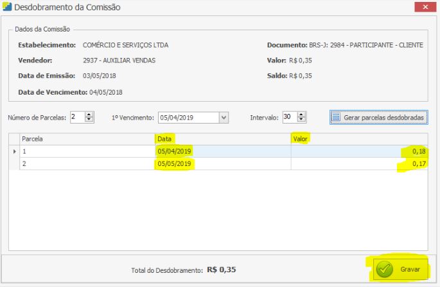Focus the Número de Parcelas input field
Viewport: 440px width, 287px height.
(x=76, y=117)
